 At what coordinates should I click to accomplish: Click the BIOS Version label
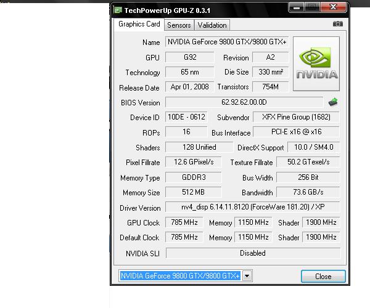point(141,103)
